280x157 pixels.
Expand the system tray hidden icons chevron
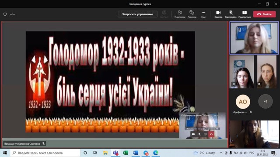coord(221,153)
